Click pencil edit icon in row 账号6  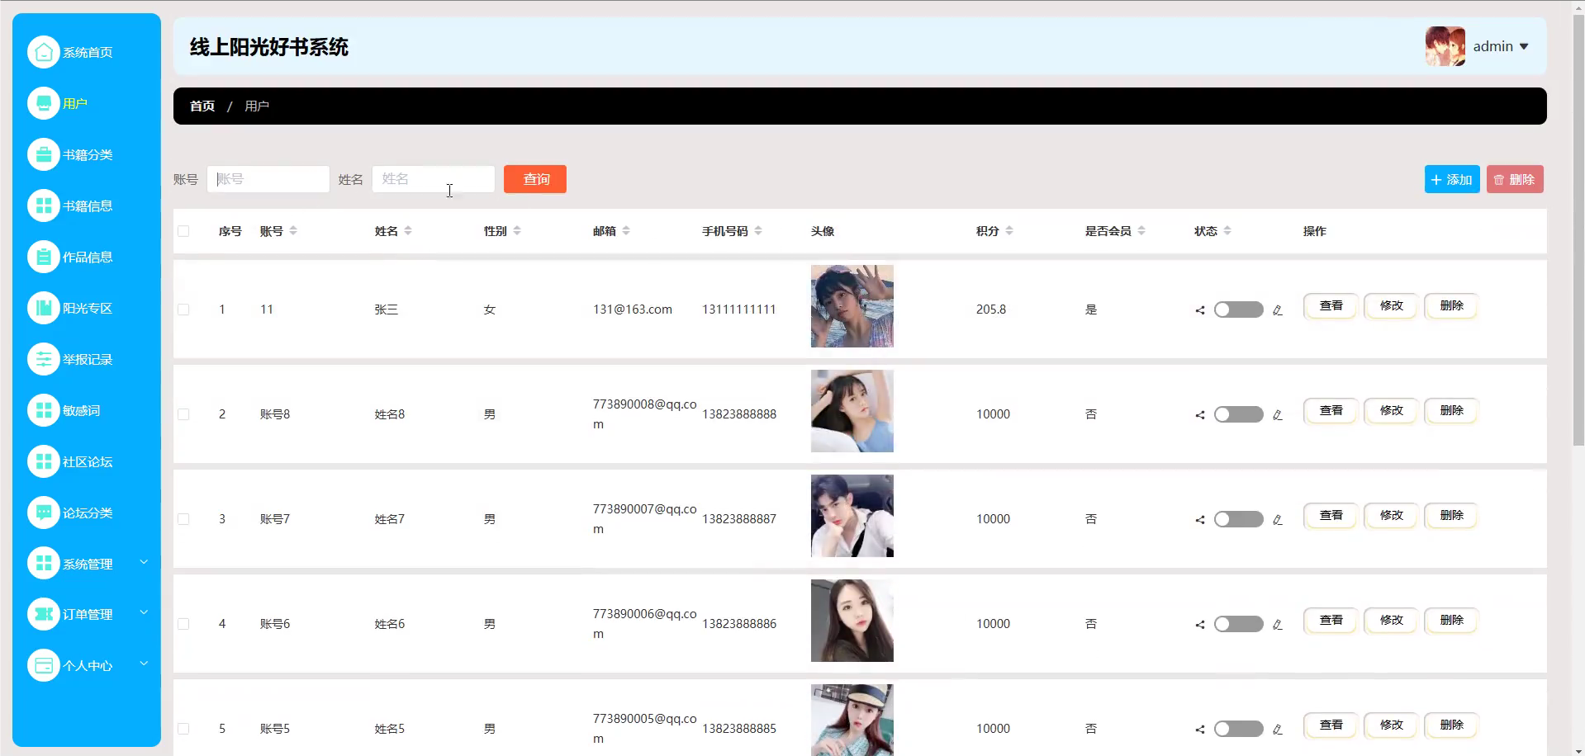click(1278, 625)
